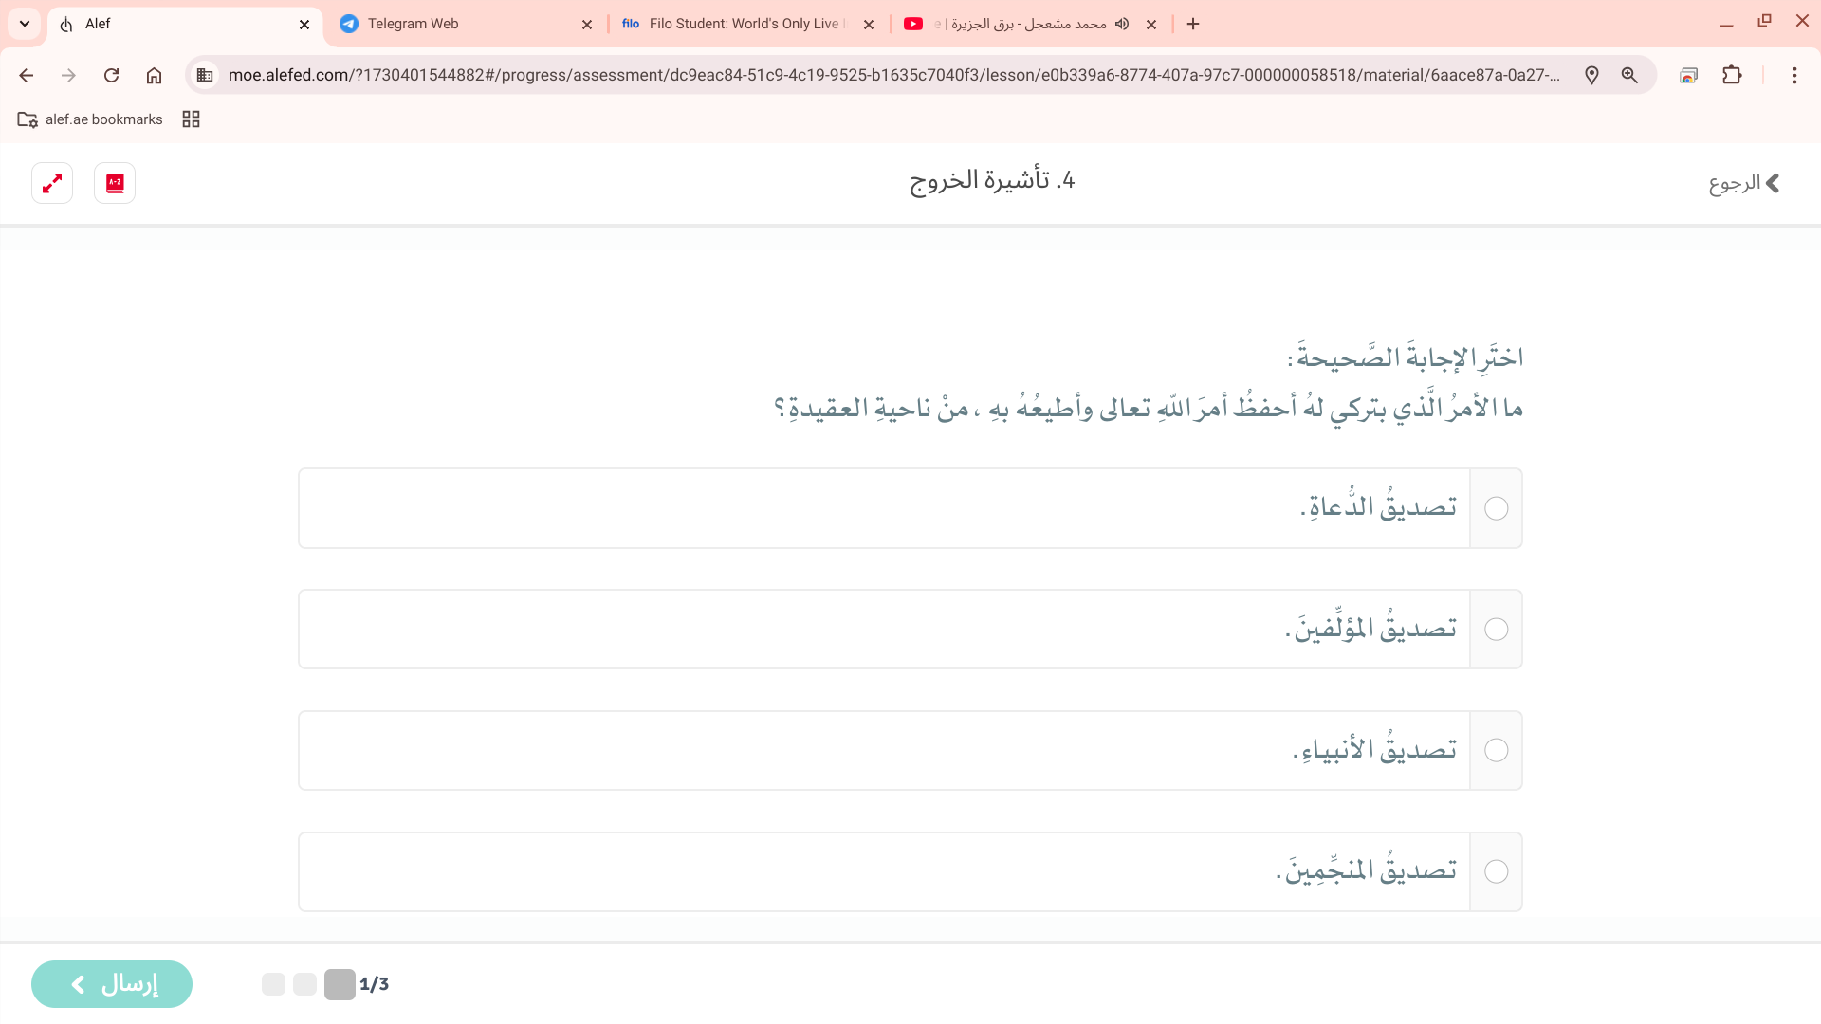
Task: Select the answer تصديق الأنبياء
Action: pos(1496,751)
